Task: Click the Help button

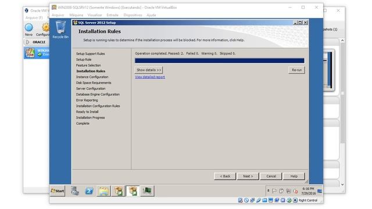Action: 294,176
